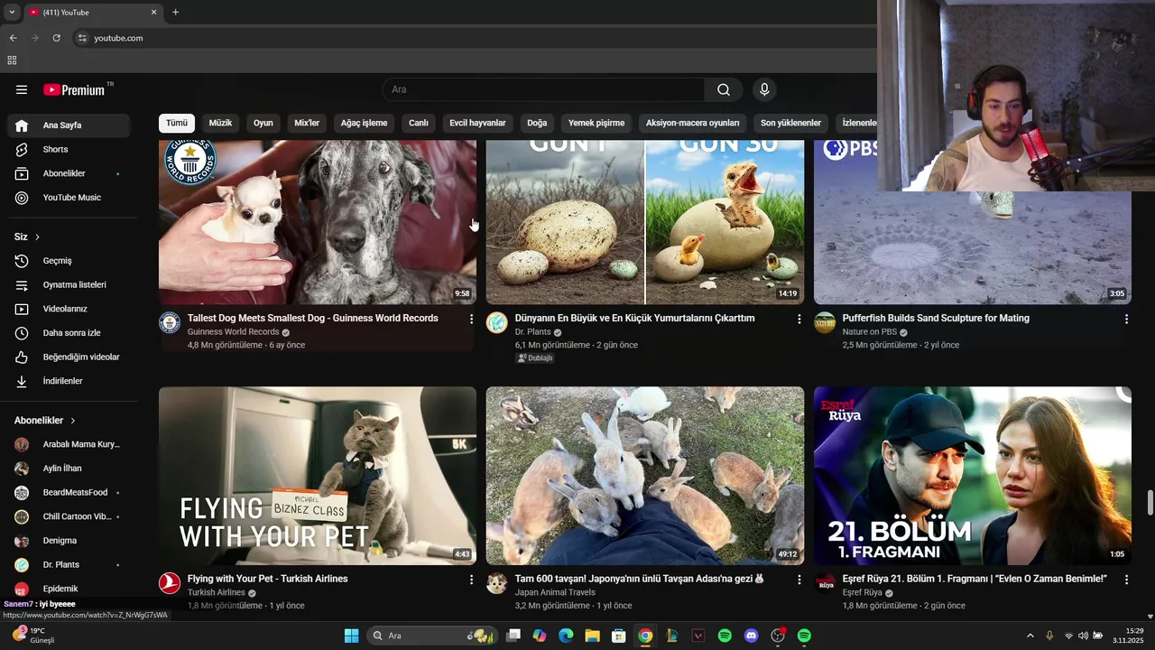Click Japan Animal Travels channel avatar
The width and height of the screenshot is (1155, 650).
497,583
